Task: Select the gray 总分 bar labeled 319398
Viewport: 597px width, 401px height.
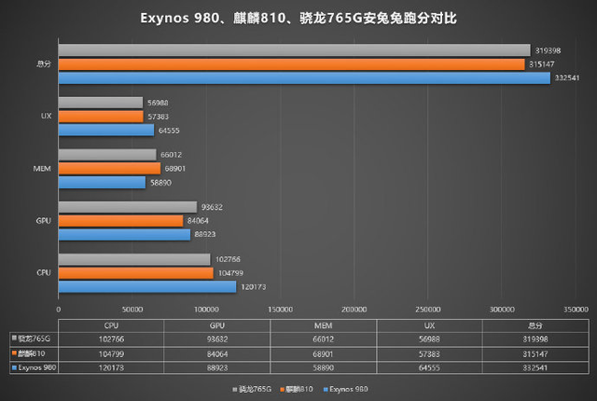Action: point(295,50)
